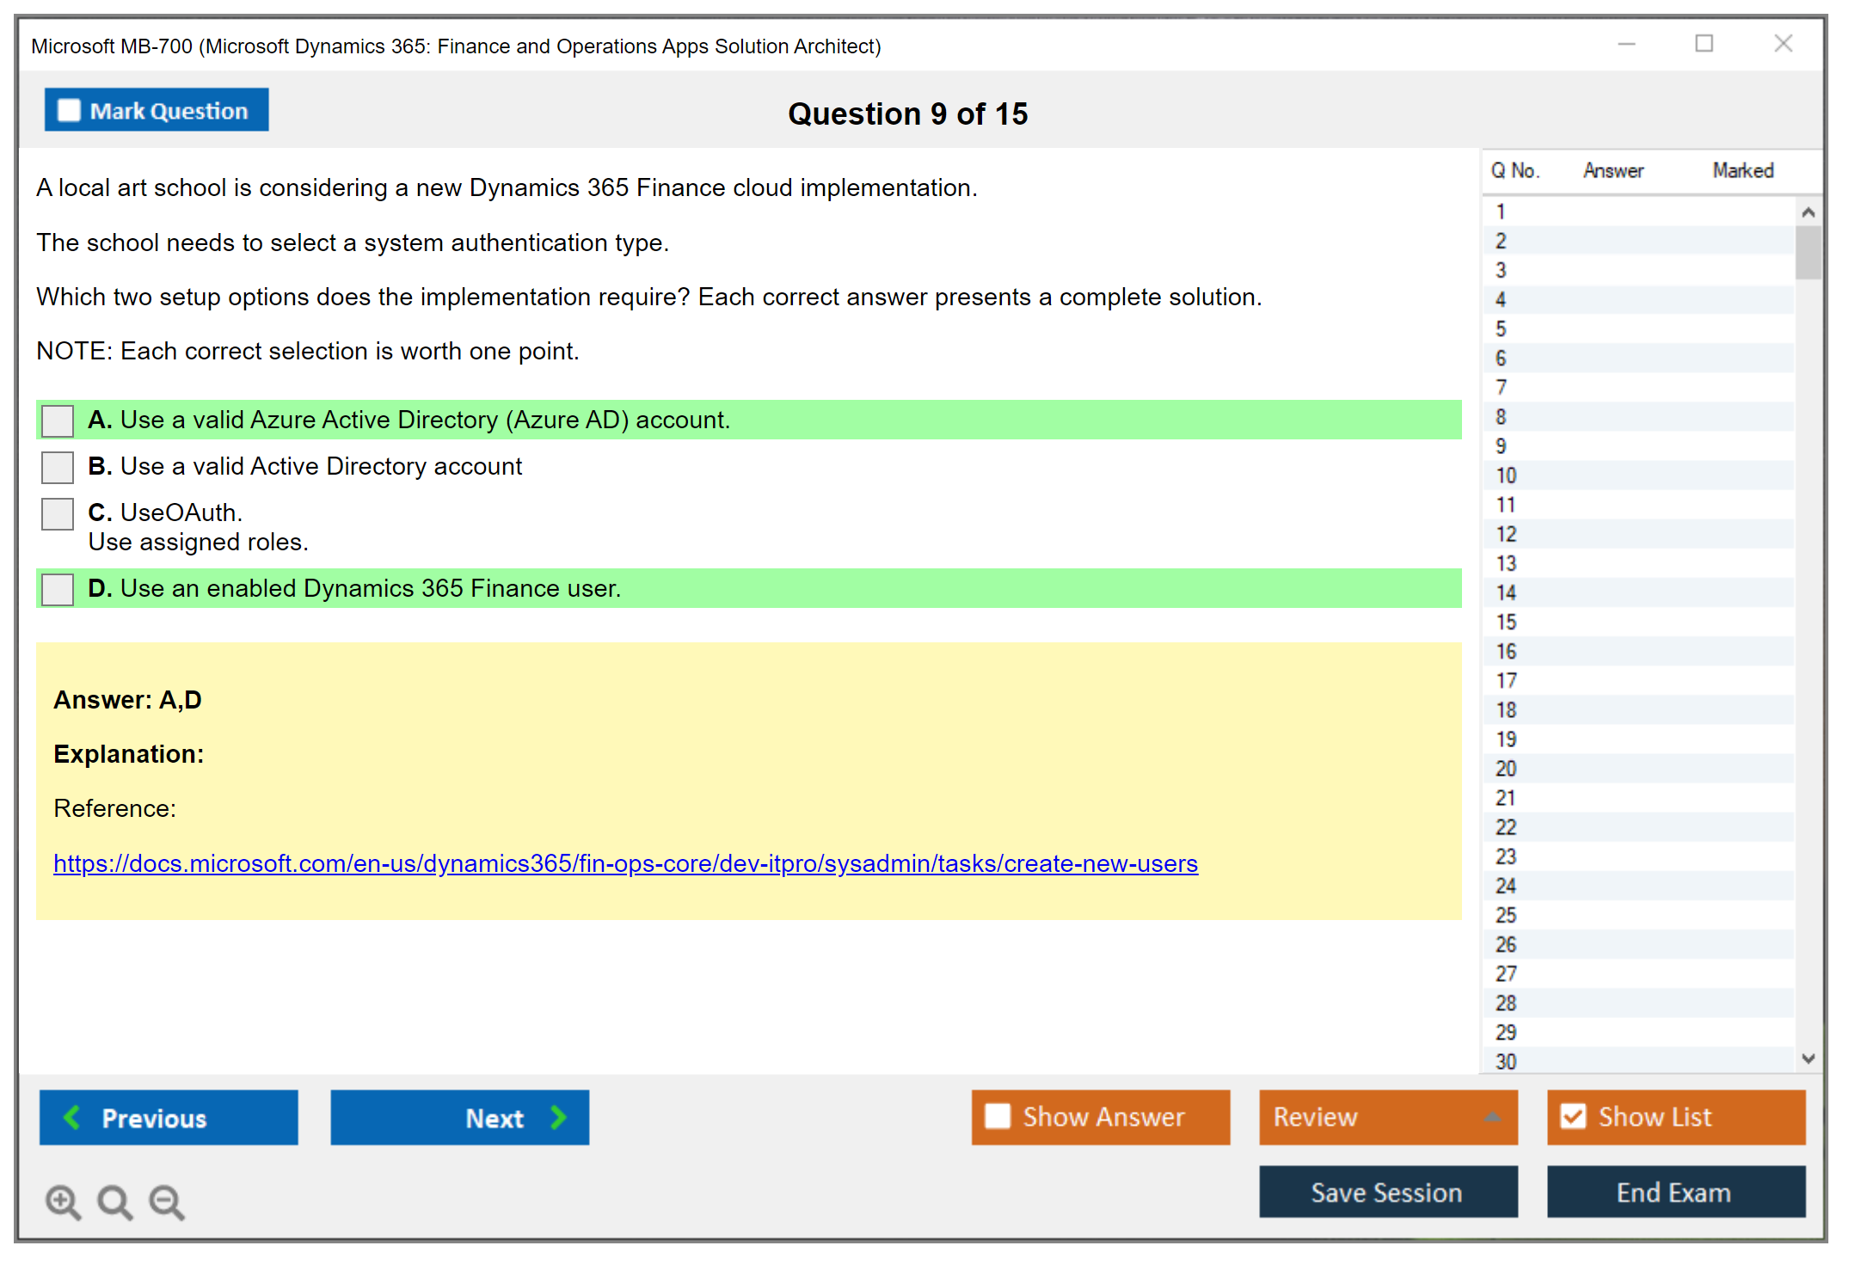The width and height of the screenshot is (1849, 1264).
Task: Close the MB-700 exam window
Action: coord(1783,44)
